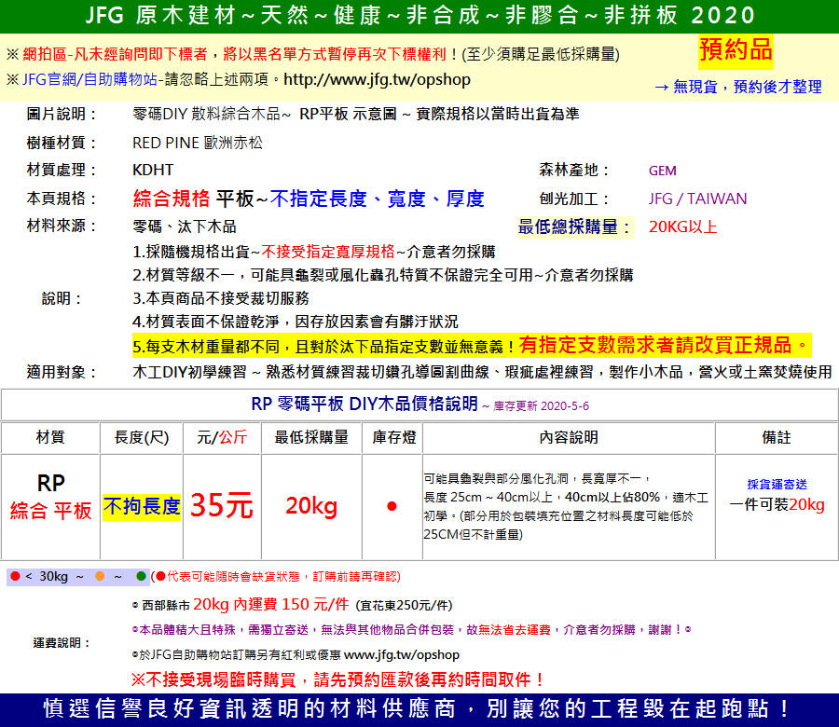Click the '零碼、汰下木品' material source text

coord(185,226)
